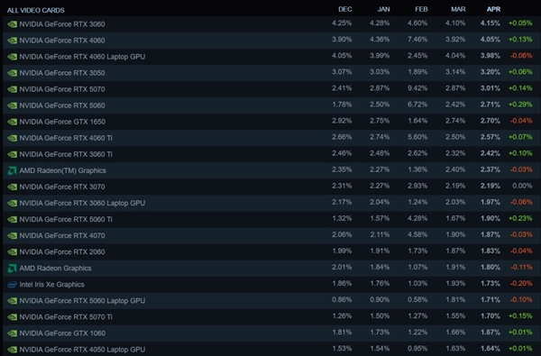Select NVIDIA GeForce RTX 4060 Laptop GPU entry
Image resolution: width=541 pixels, height=356 pixels.
[x=270, y=57]
